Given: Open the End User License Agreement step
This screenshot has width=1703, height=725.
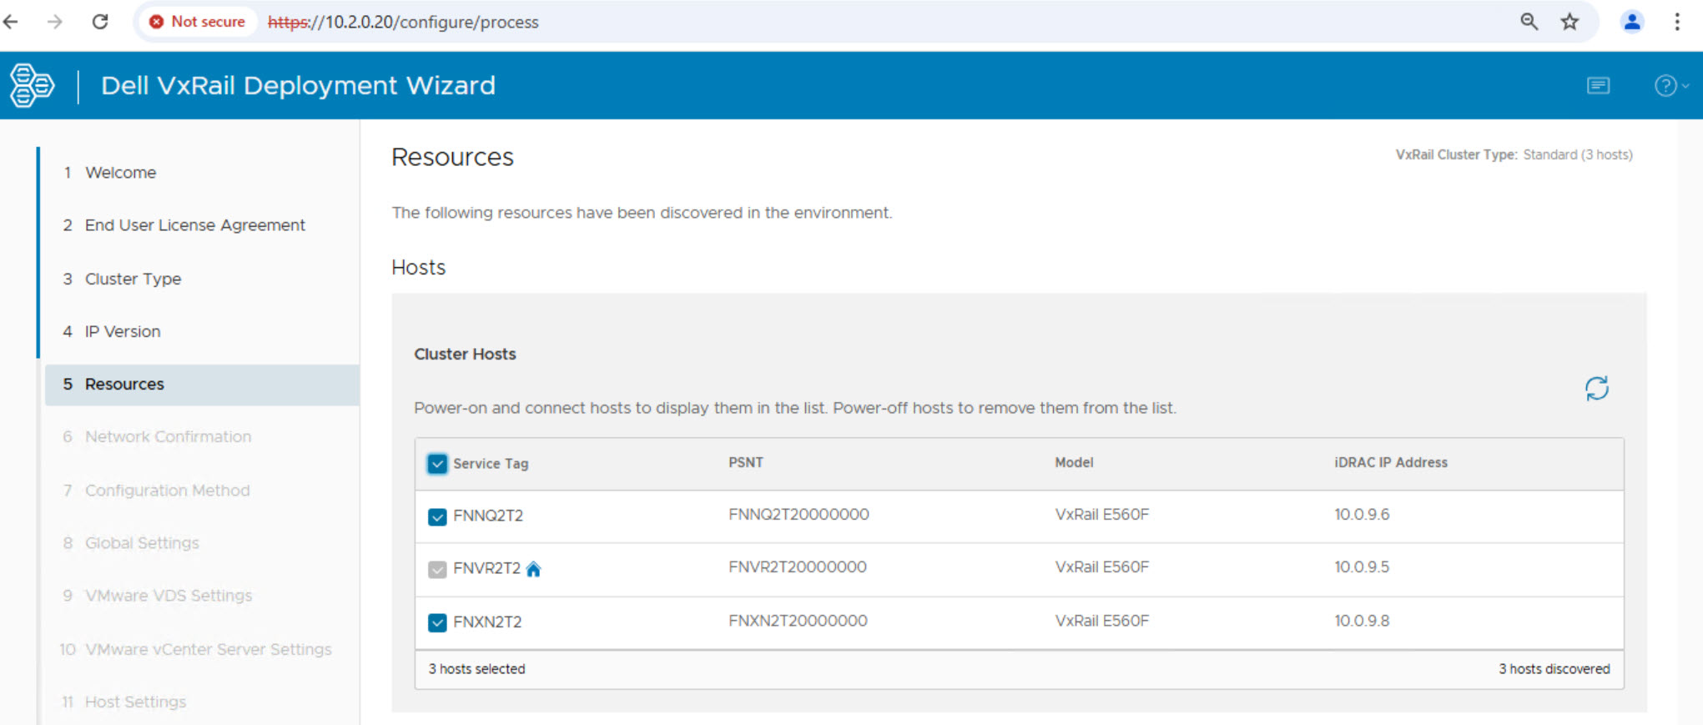Looking at the screenshot, I should click(x=194, y=225).
